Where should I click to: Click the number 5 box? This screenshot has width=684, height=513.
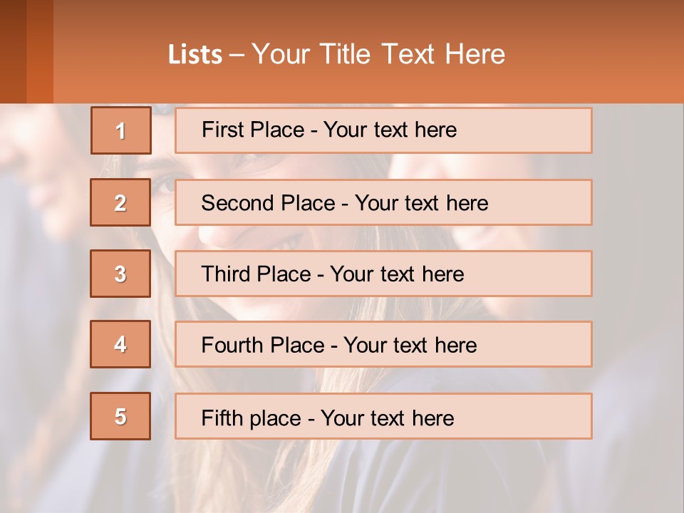click(120, 416)
